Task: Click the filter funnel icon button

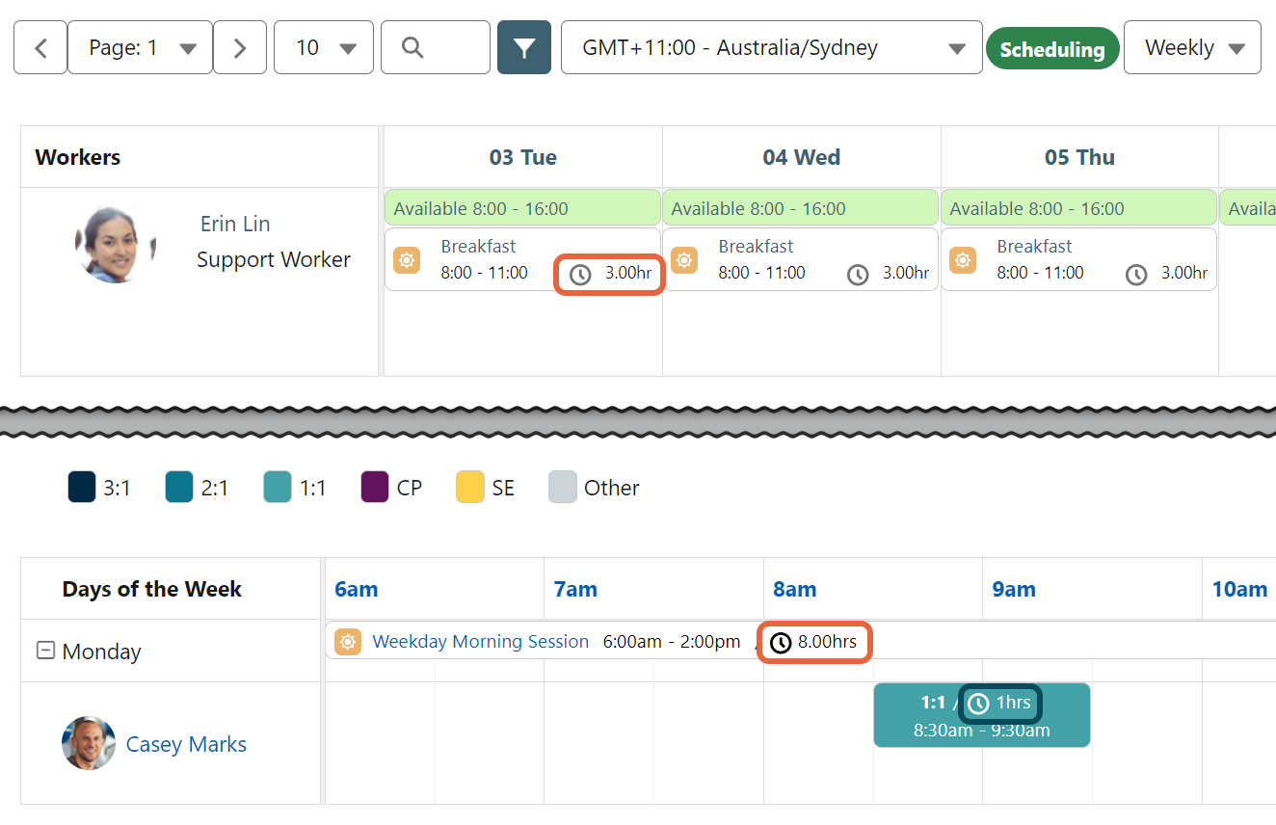Action: 523,47
